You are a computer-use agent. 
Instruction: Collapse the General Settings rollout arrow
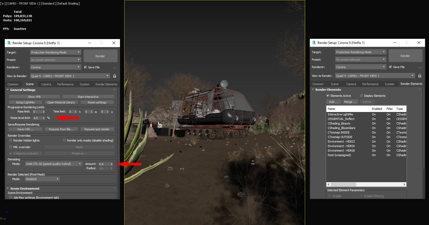(x=8, y=90)
